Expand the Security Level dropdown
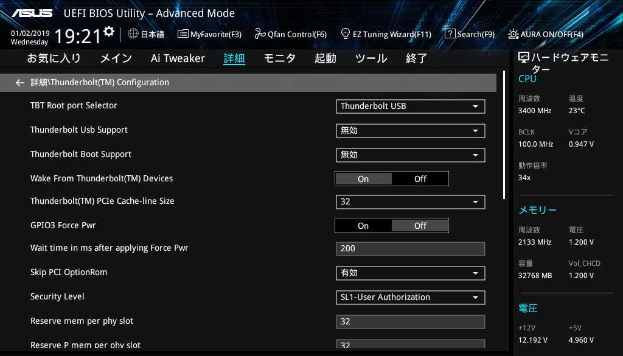Image resolution: width=623 pixels, height=356 pixels. click(x=411, y=298)
